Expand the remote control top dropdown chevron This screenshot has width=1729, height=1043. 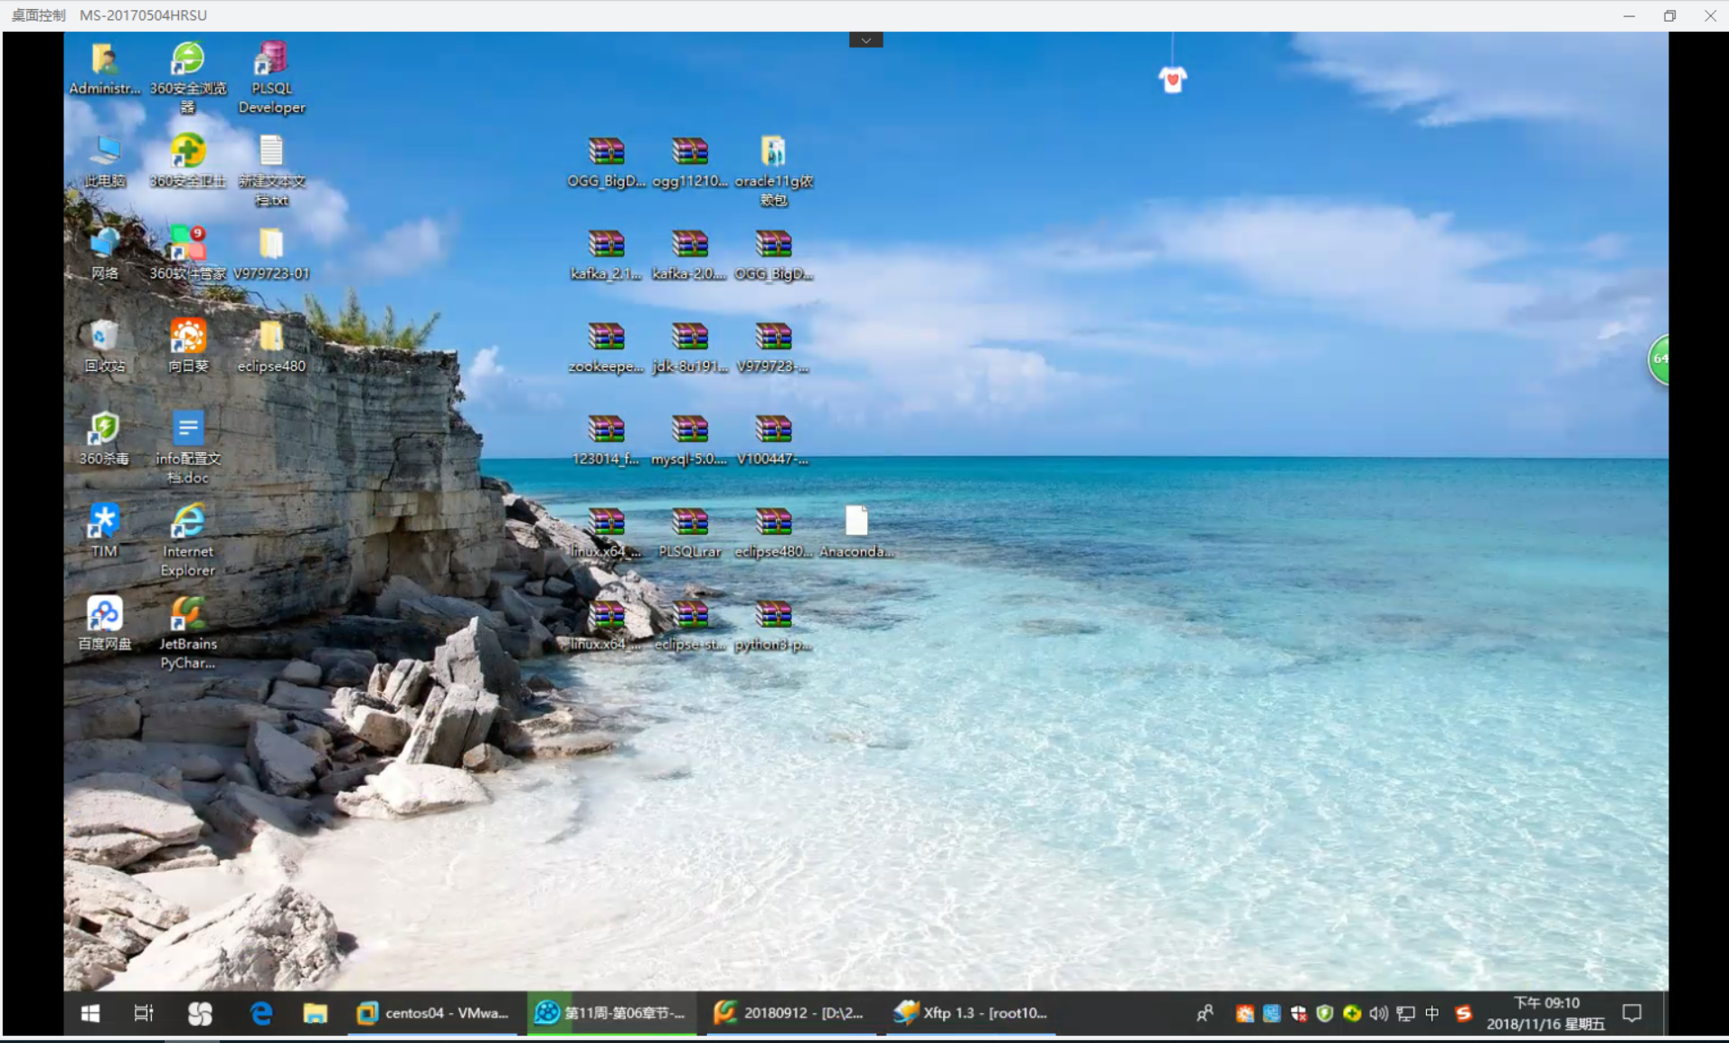click(865, 40)
